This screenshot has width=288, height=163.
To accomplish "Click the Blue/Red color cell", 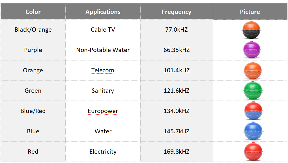I will pyautogui.click(x=33, y=111).
